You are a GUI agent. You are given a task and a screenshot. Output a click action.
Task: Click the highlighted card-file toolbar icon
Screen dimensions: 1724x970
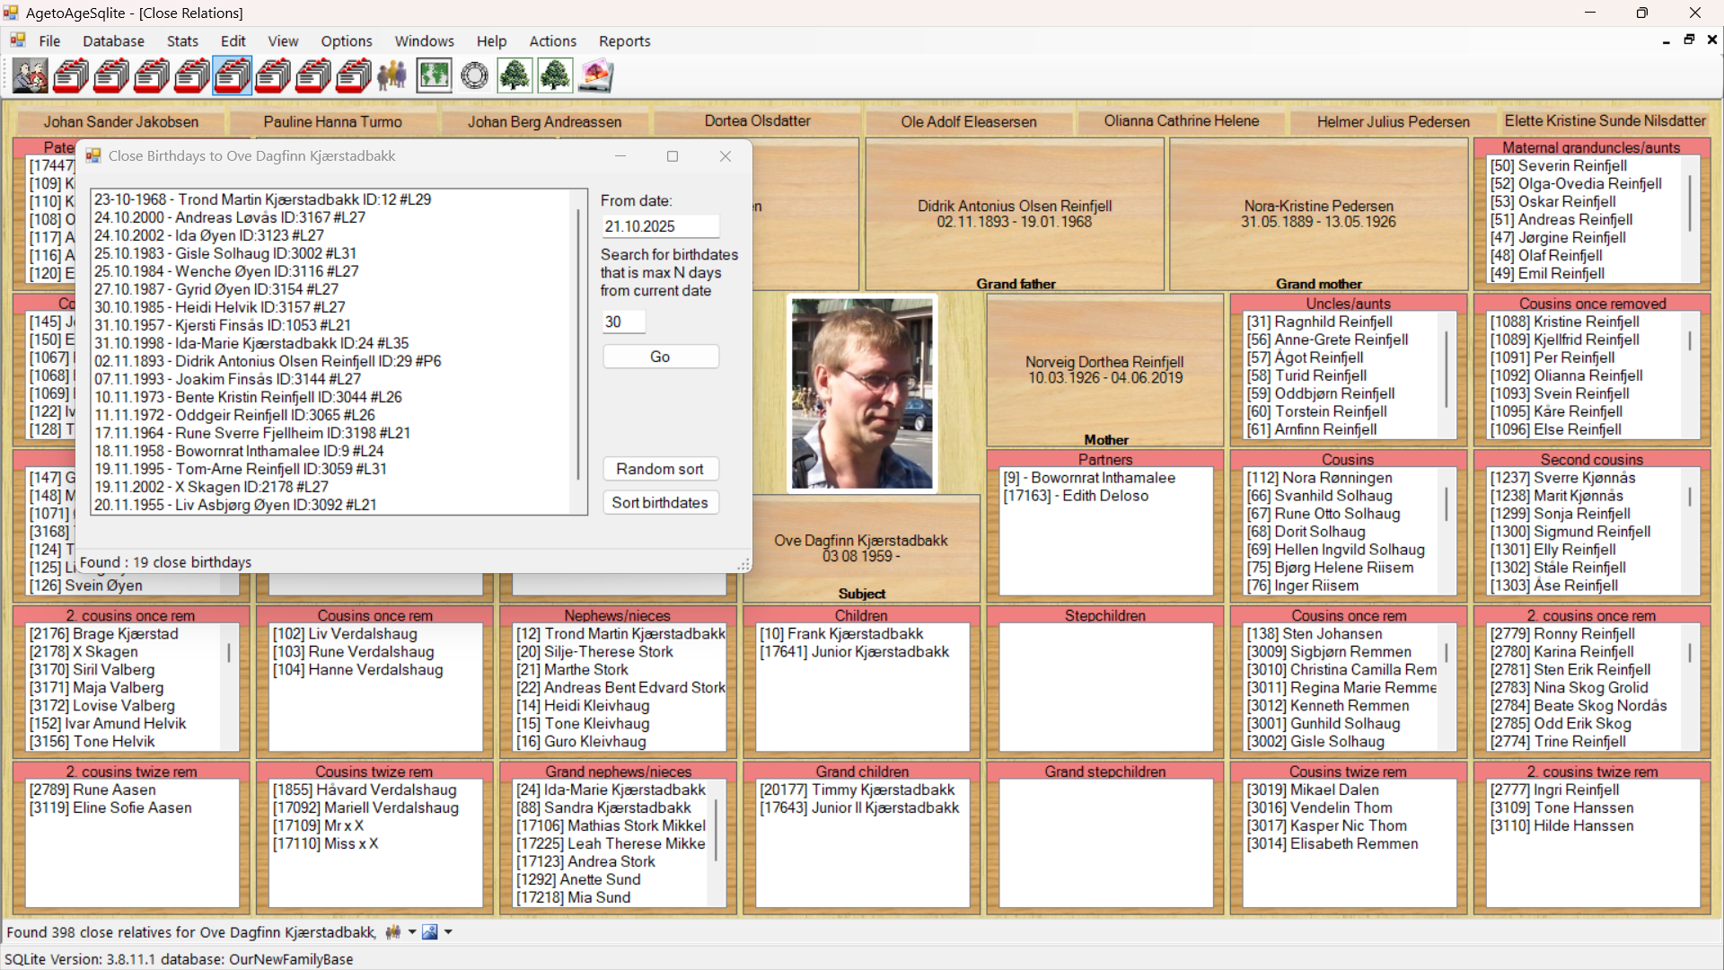tap(232, 76)
